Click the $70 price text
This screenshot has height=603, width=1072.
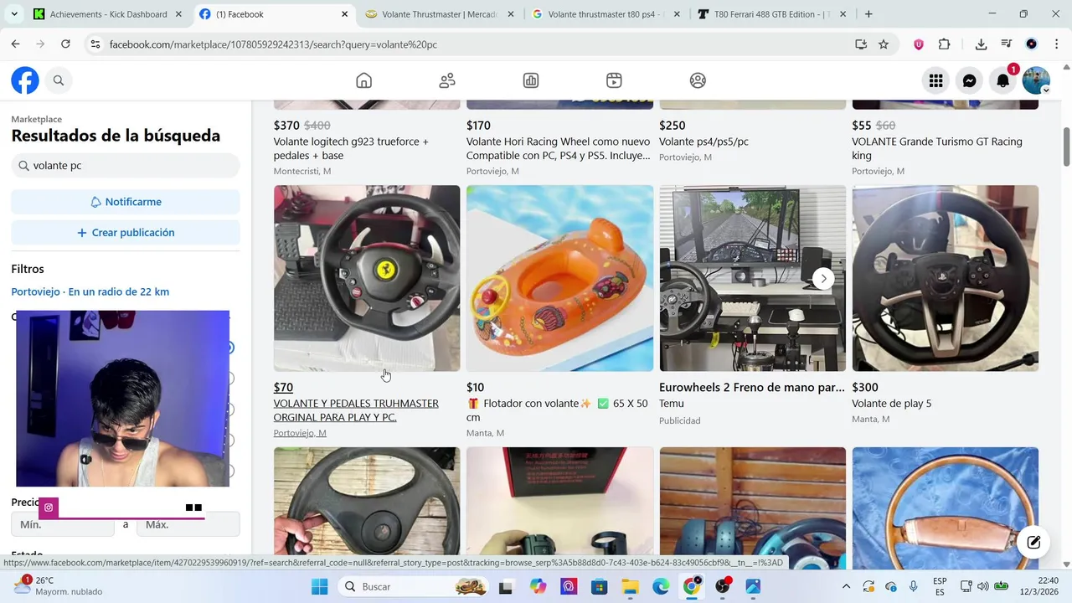(x=283, y=387)
